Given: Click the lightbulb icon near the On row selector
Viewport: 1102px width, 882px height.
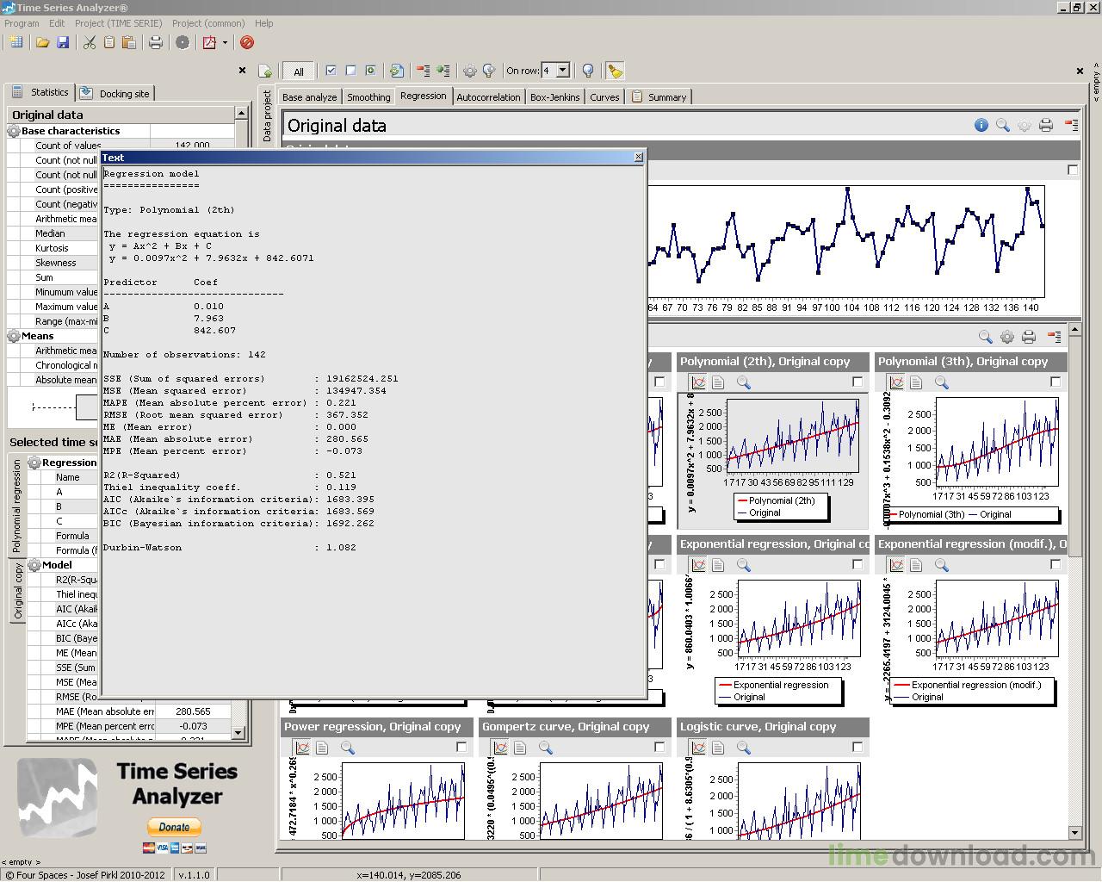Looking at the screenshot, I should pos(586,71).
